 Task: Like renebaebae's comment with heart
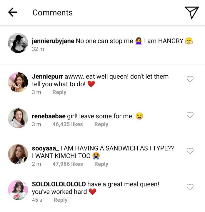[x=190, y=115]
